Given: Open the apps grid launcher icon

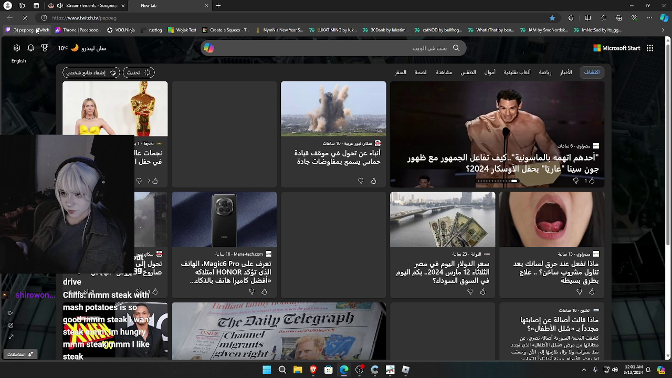Looking at the screenshot, I should point(650,48).
